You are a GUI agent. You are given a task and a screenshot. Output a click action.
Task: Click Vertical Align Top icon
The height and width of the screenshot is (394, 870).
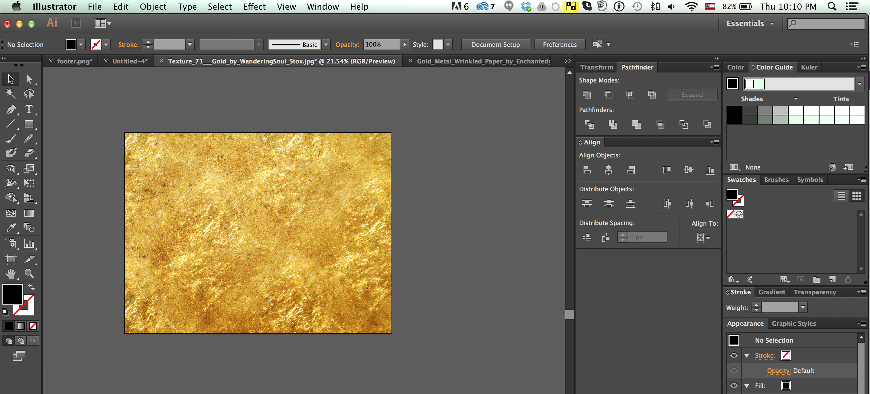point(667,170)
